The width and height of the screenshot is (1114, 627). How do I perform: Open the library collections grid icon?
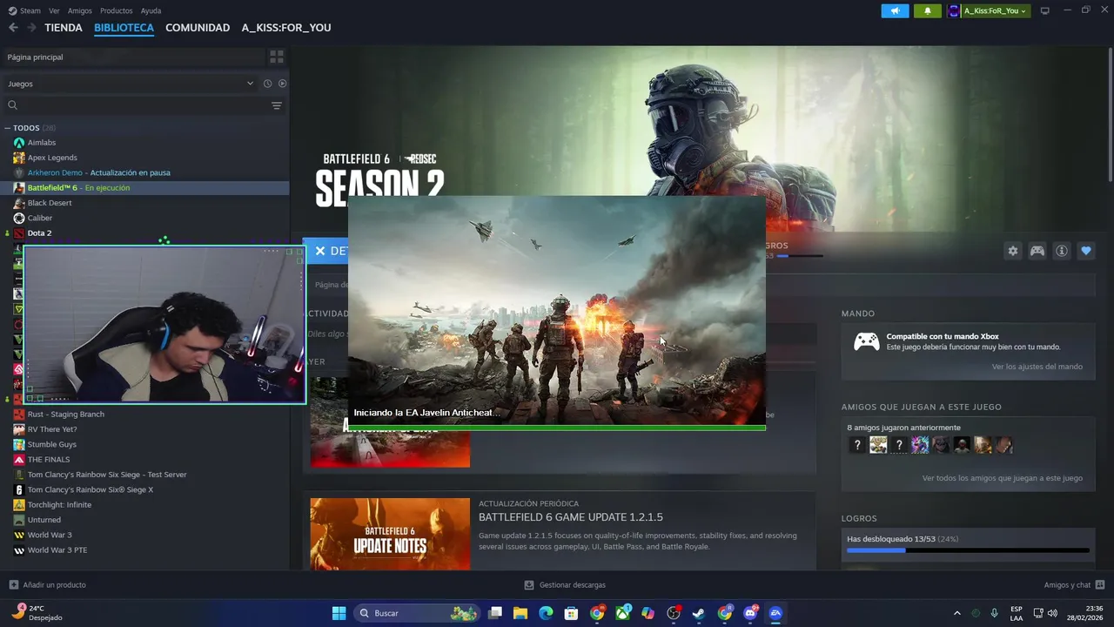click(277, 57)
